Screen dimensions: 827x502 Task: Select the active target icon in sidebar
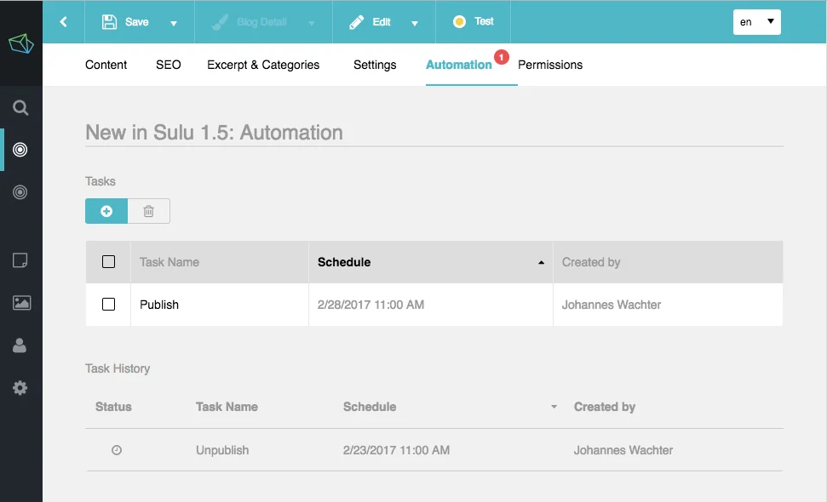20,151
